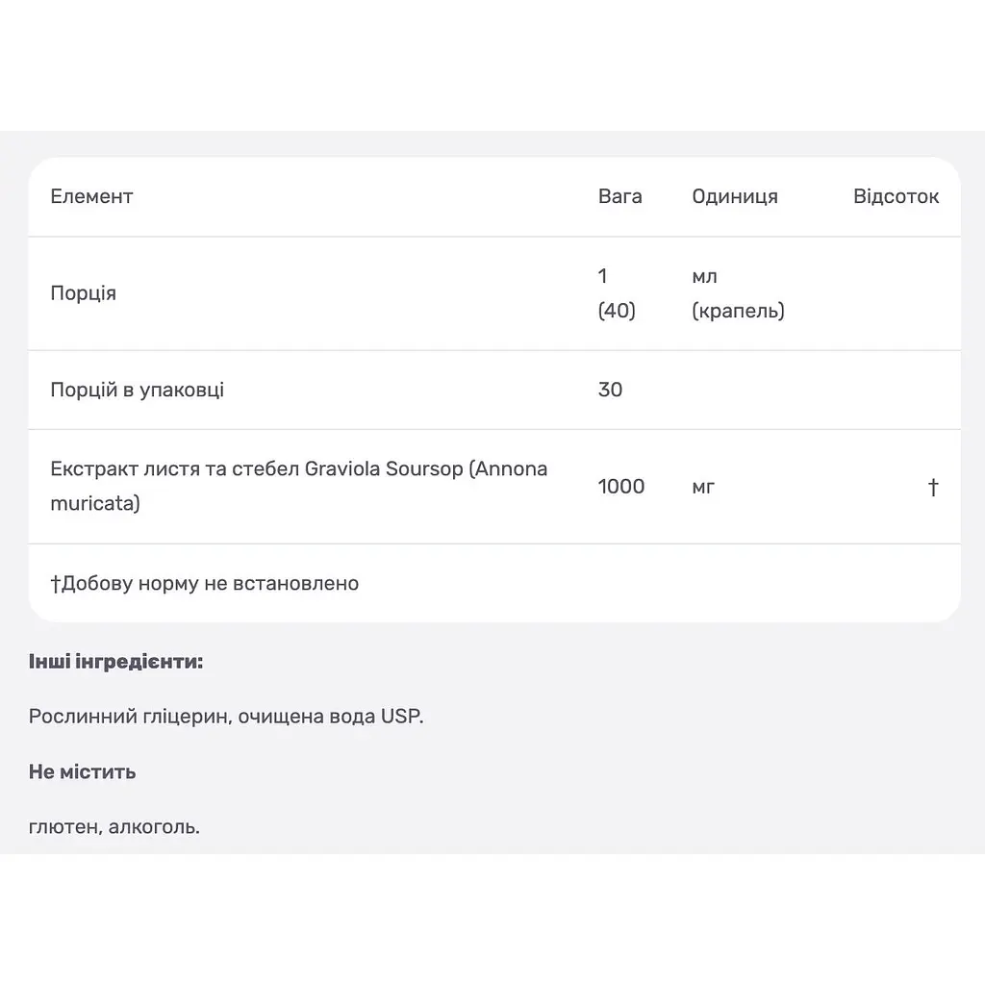Select the Порція row label
This screenshot has width=985, height=985.
tap(84, 293)
